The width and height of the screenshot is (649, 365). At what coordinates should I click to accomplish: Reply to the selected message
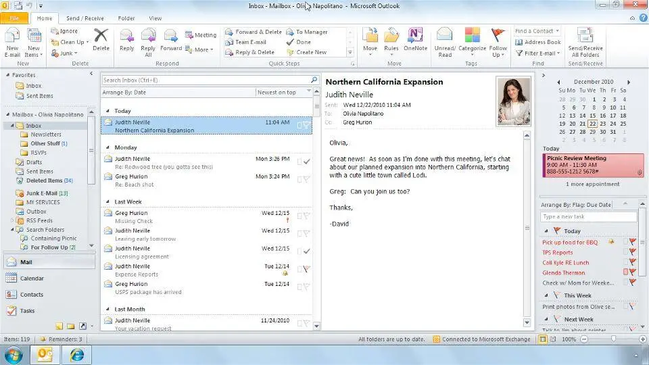click(x=126, y=40)
